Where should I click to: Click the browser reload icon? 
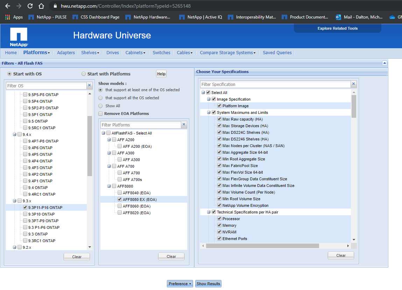[x=30, y=6]
